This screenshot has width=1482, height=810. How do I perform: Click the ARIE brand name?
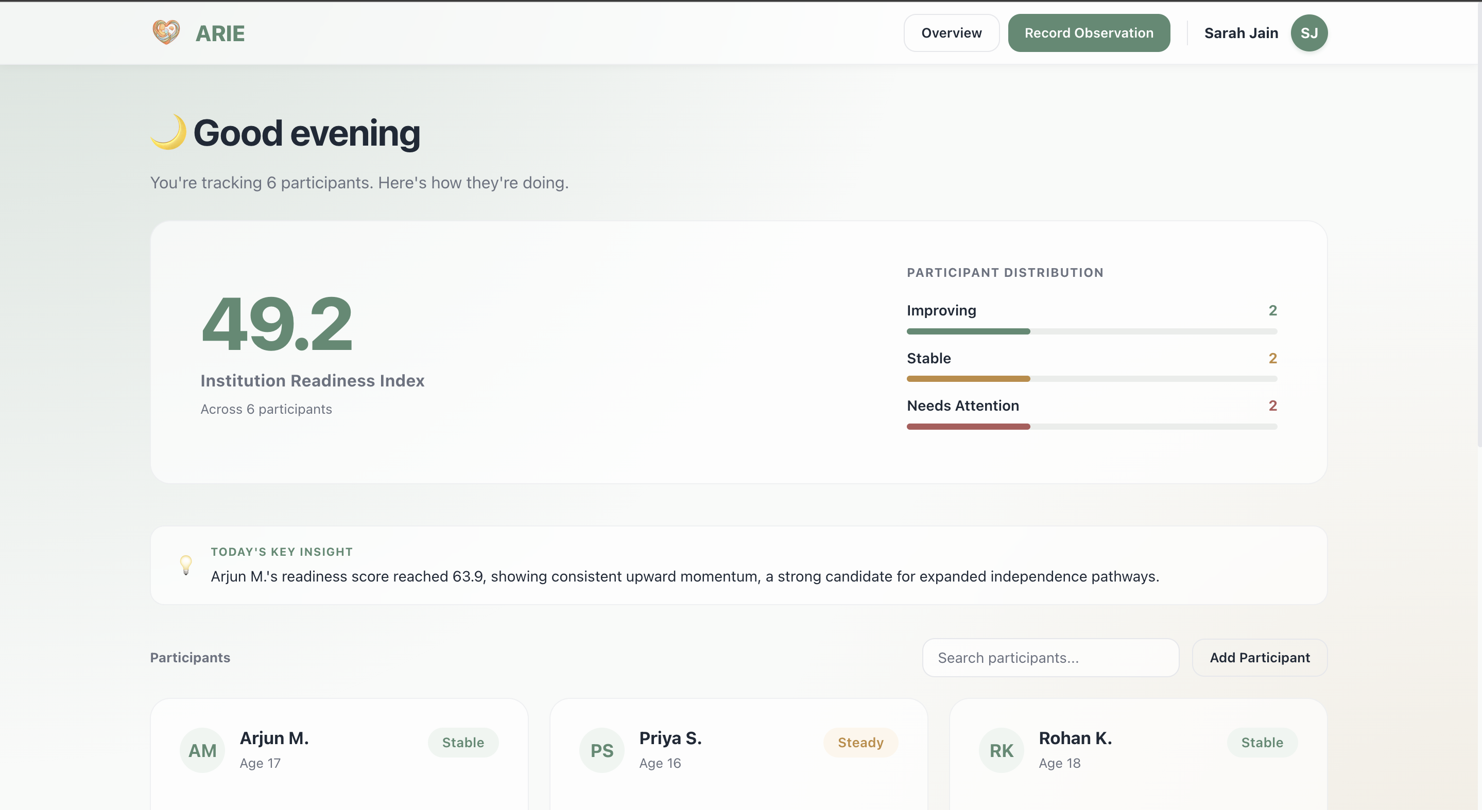click(220, 33)
